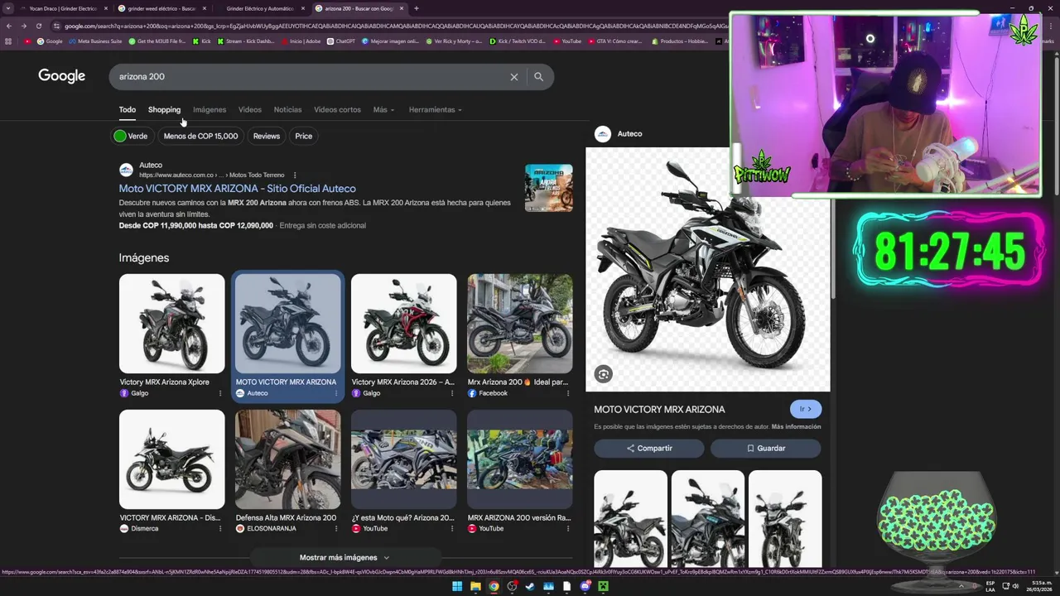Click ESP LAA language indicator
The width and height of the screenshot is (1060, 596).
[990, 586]
